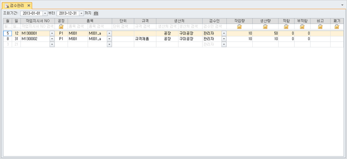
Task: Click the day cell showing 12
Action: 16,34
